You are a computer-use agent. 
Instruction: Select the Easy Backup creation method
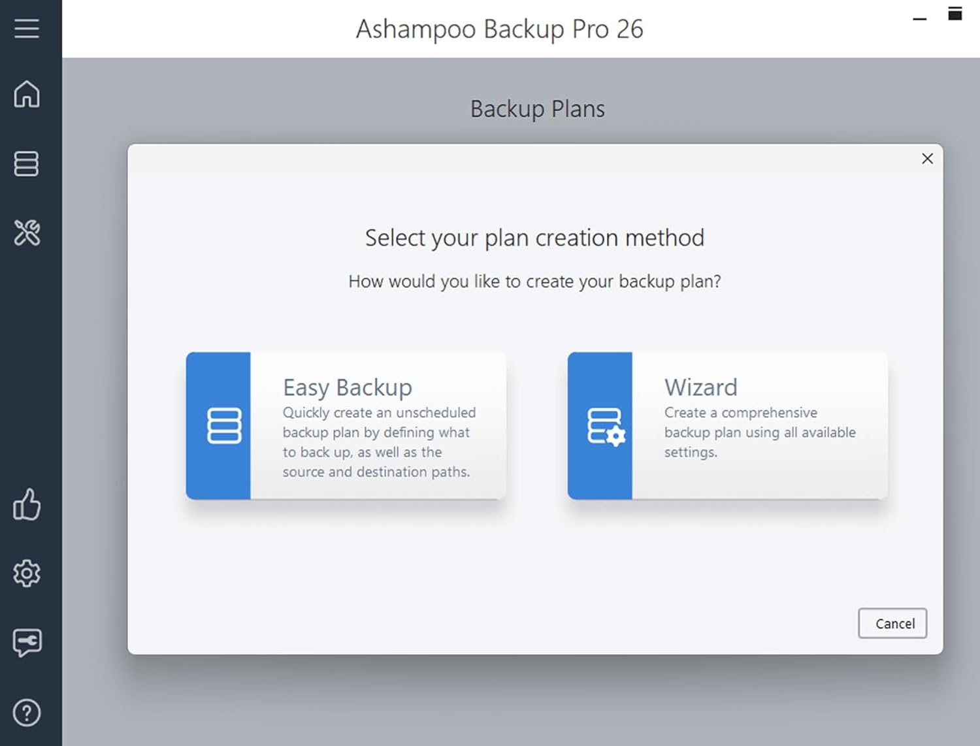point(346,425)
